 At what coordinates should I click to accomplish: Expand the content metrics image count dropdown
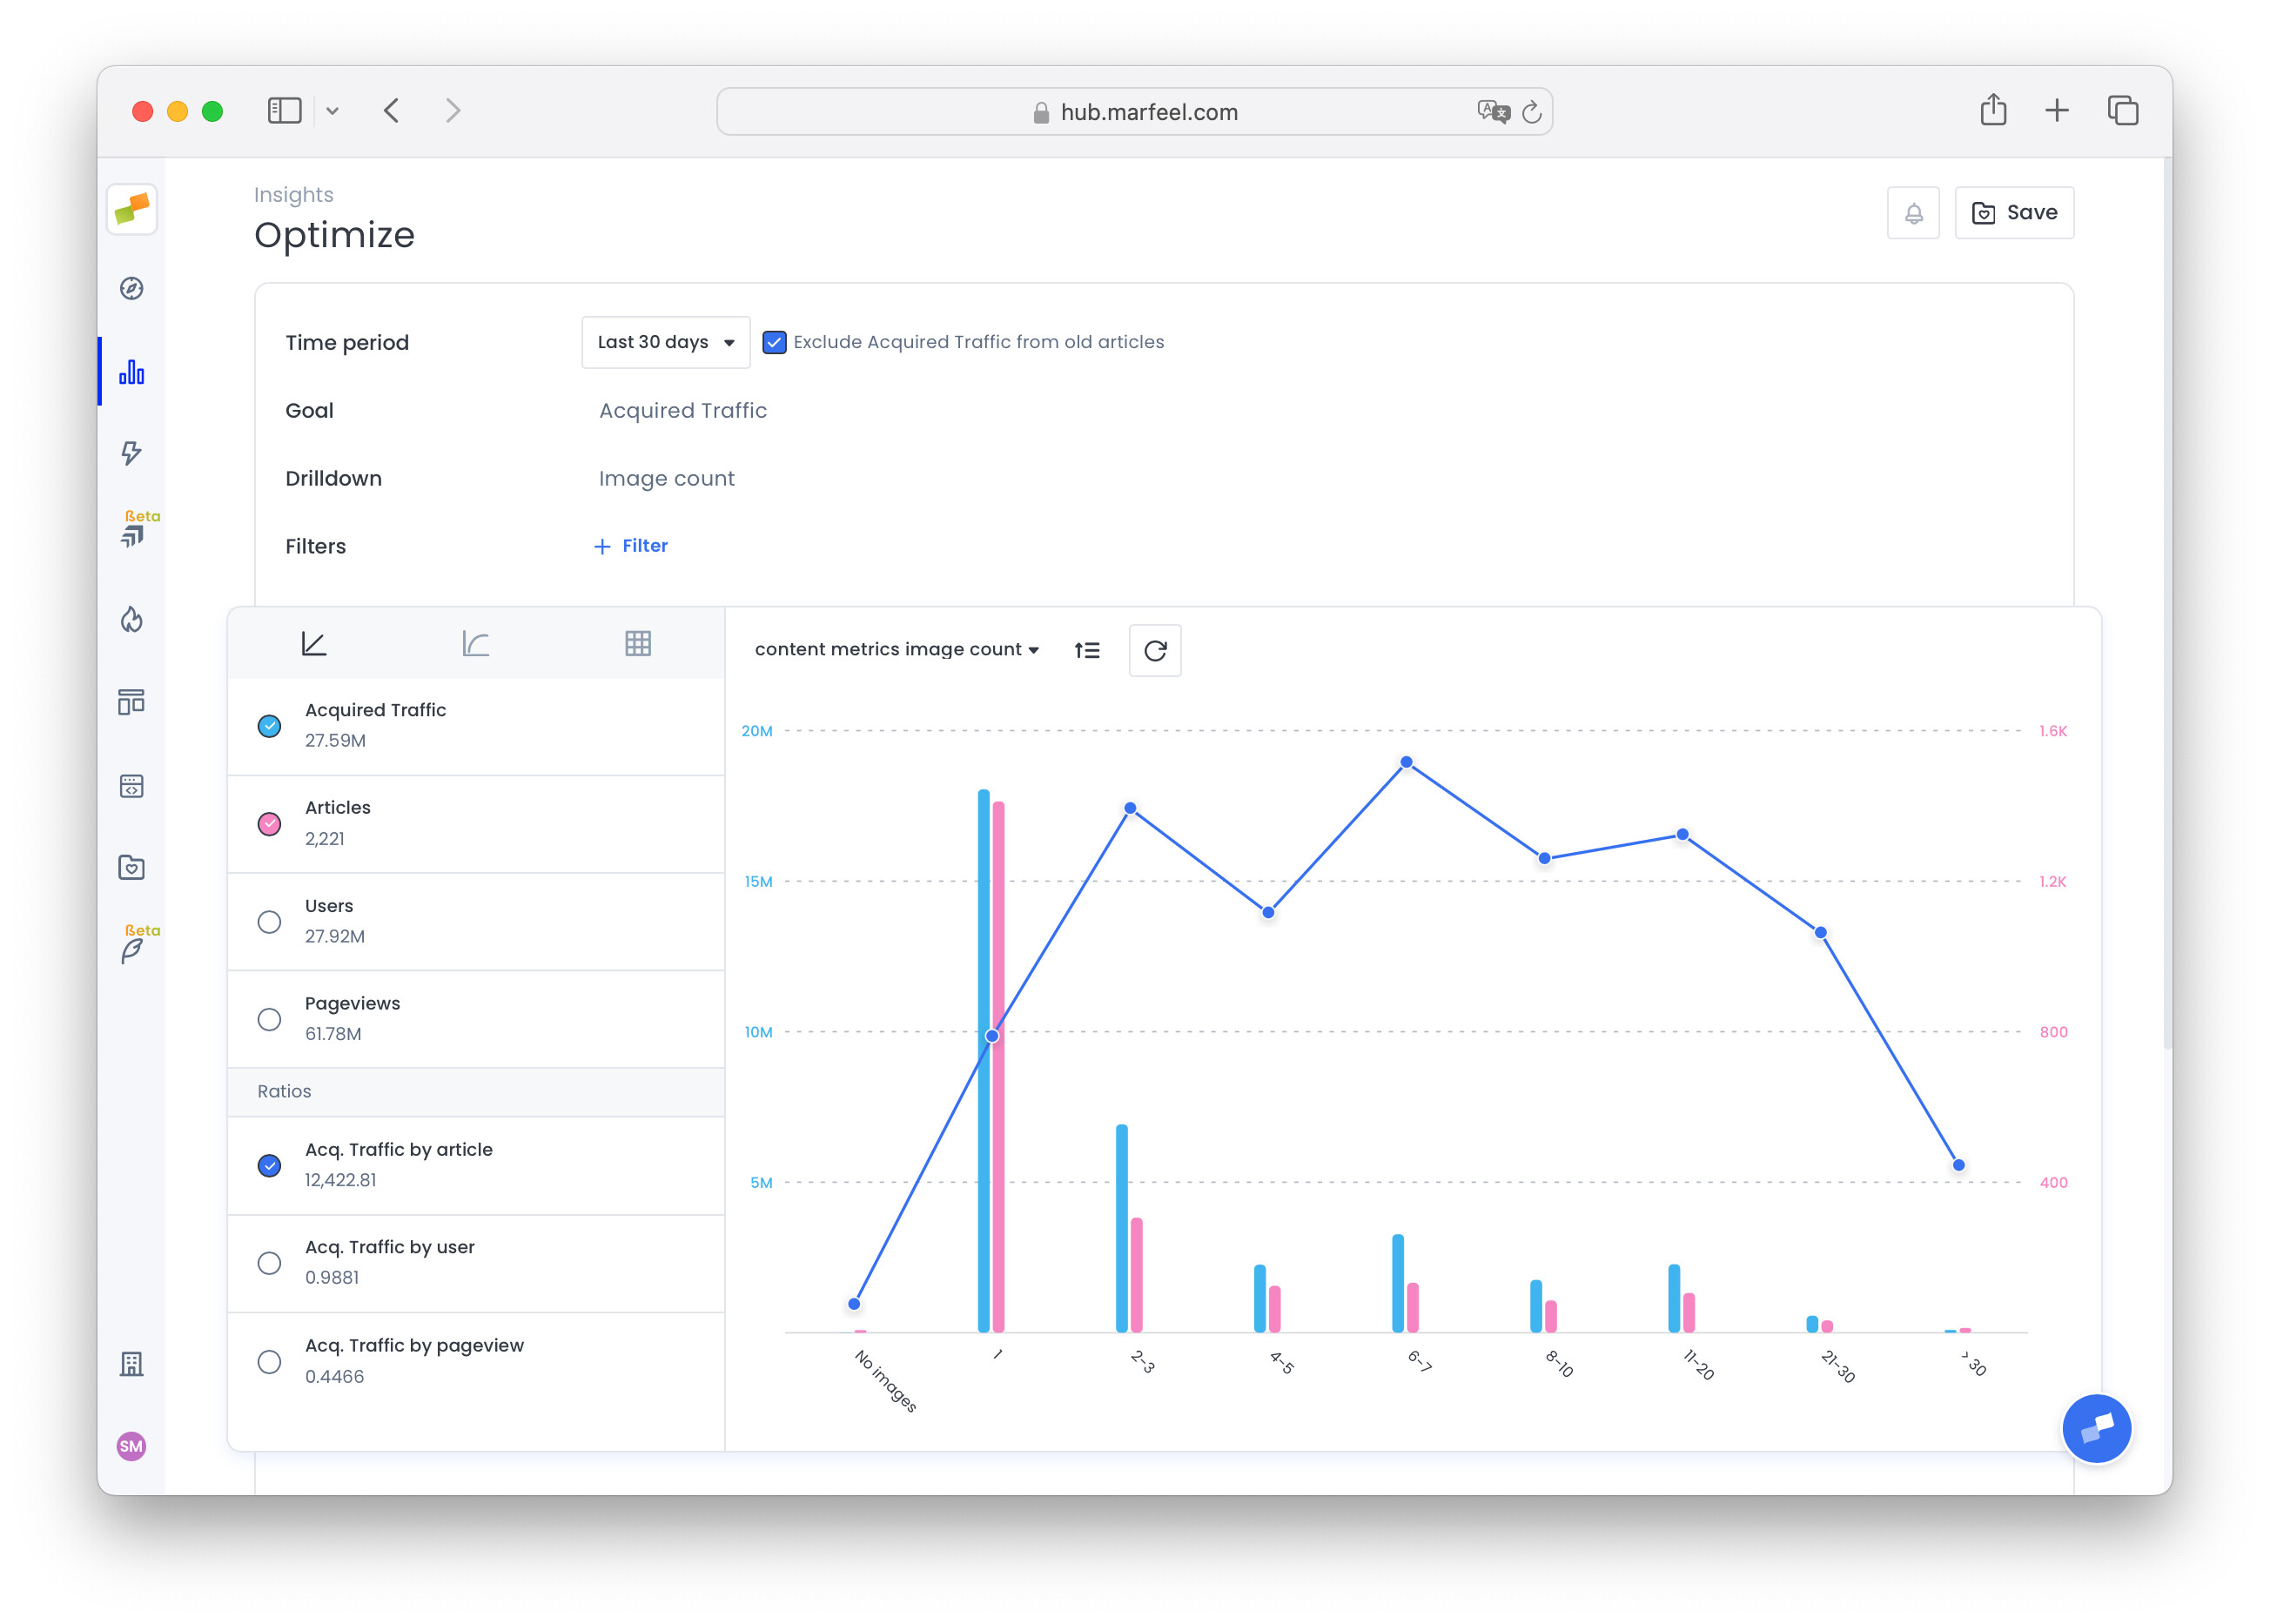coord(896,650)
